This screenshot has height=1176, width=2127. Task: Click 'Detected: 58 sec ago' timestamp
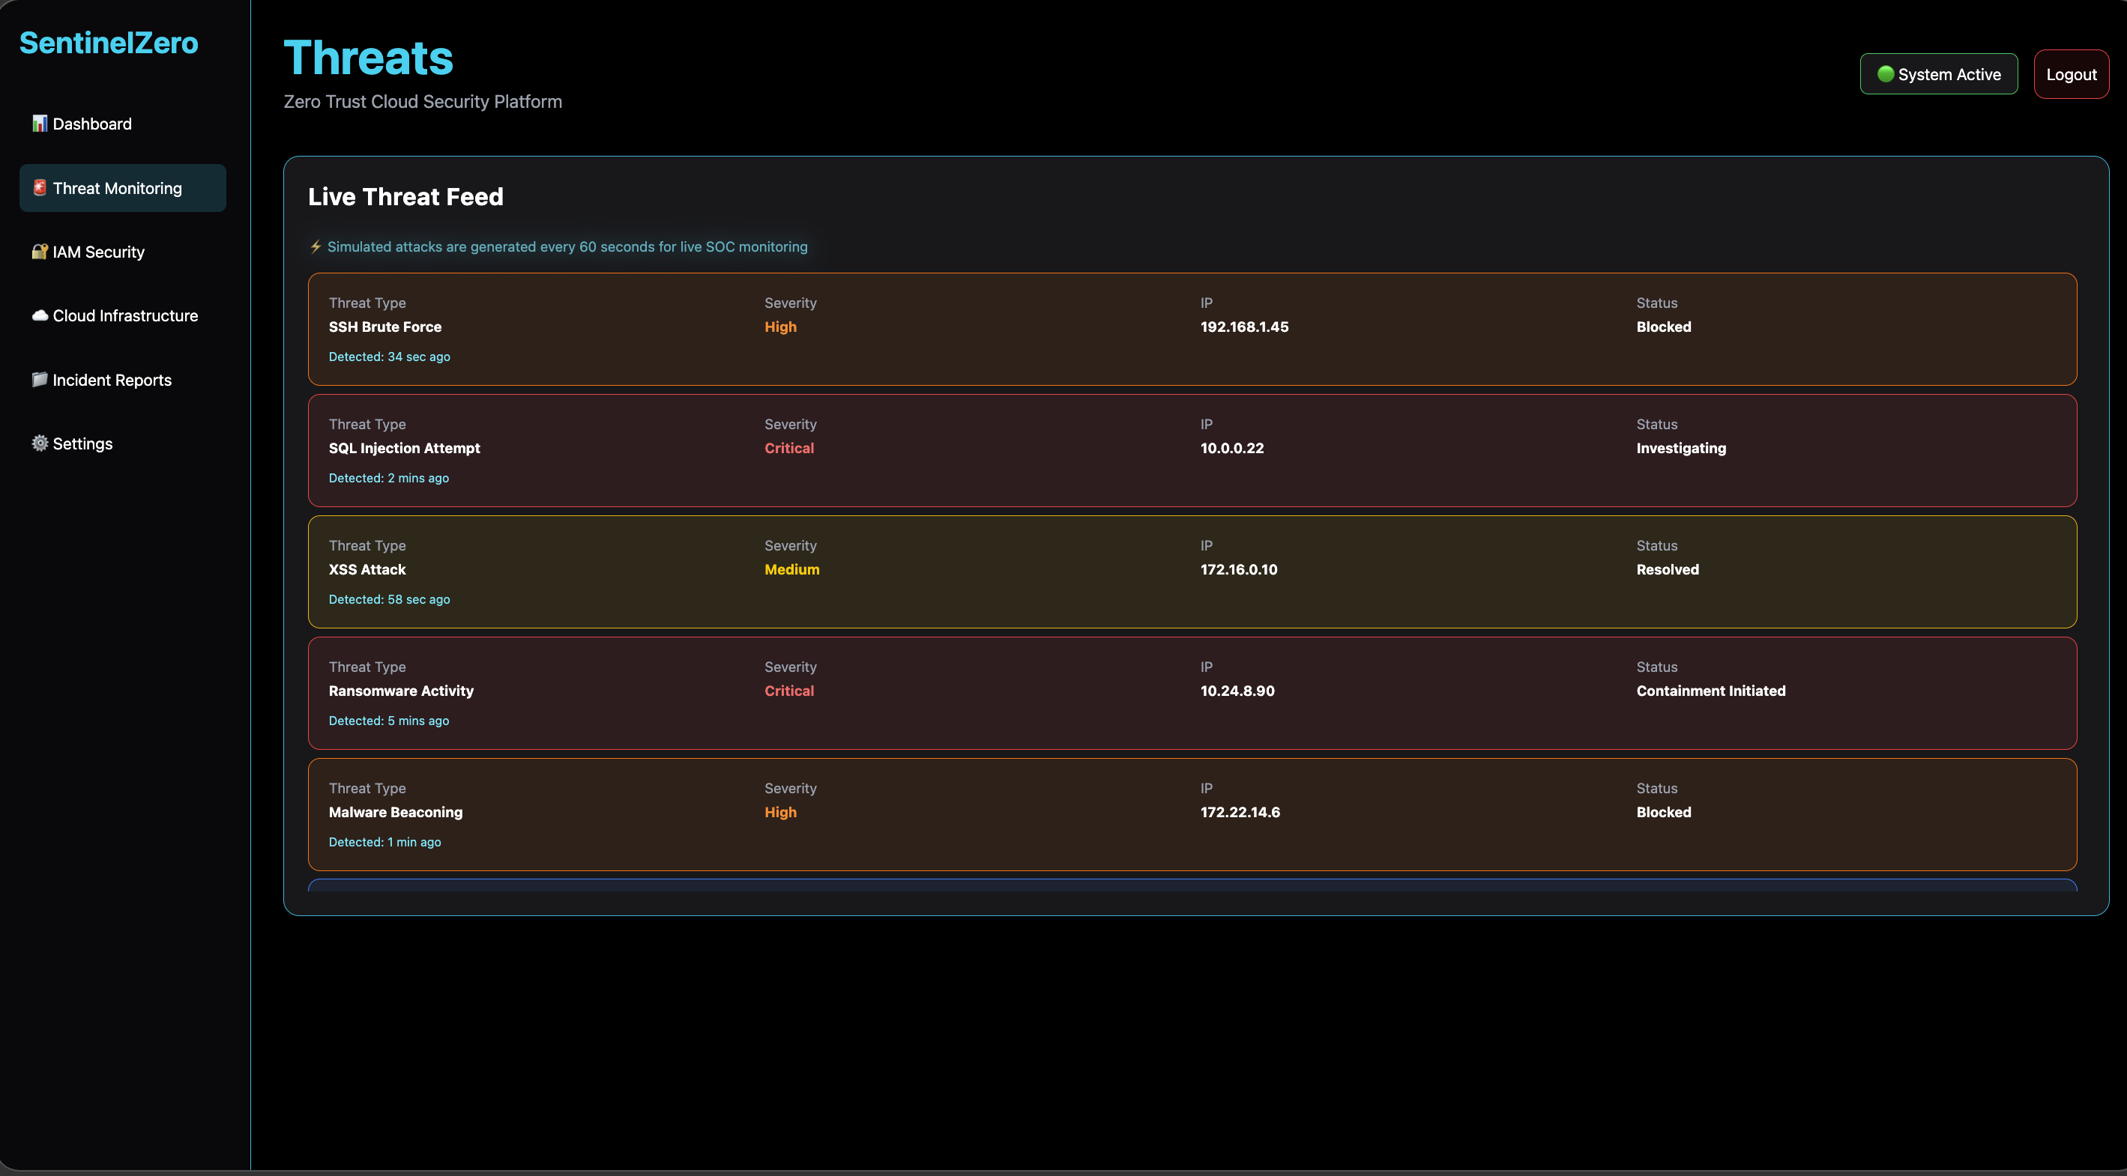click(x=389, y=599)
